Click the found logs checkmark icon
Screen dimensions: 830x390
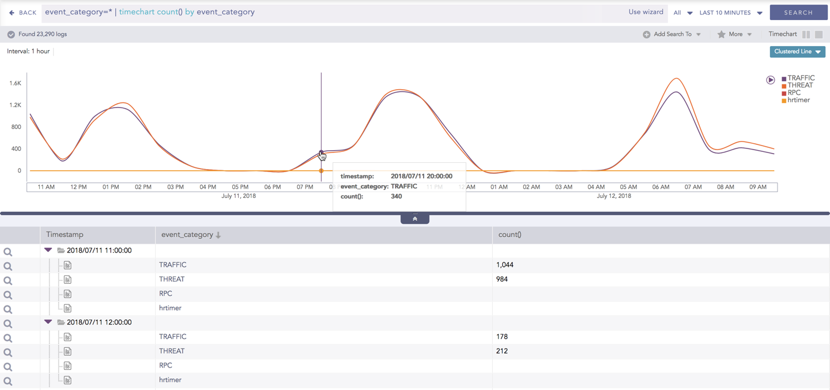(x=11, y=35)
